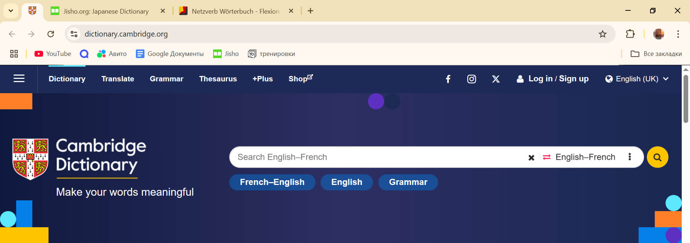This screenshot has height=243, width=690.
Task: Select the English dictionary pill
Action: pyautogui.click(x=347, y=182)
